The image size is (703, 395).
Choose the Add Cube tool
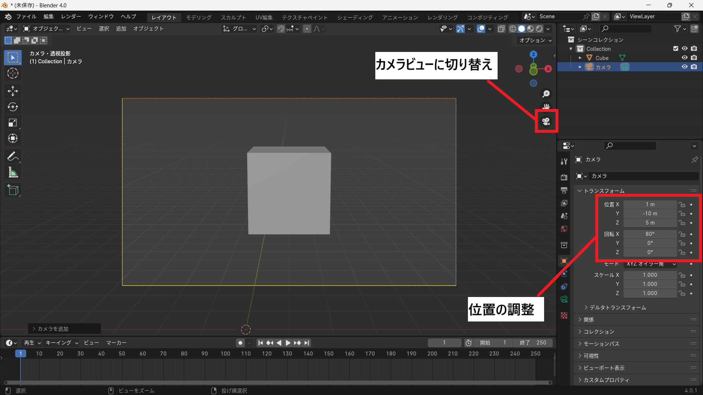(13, 190)
